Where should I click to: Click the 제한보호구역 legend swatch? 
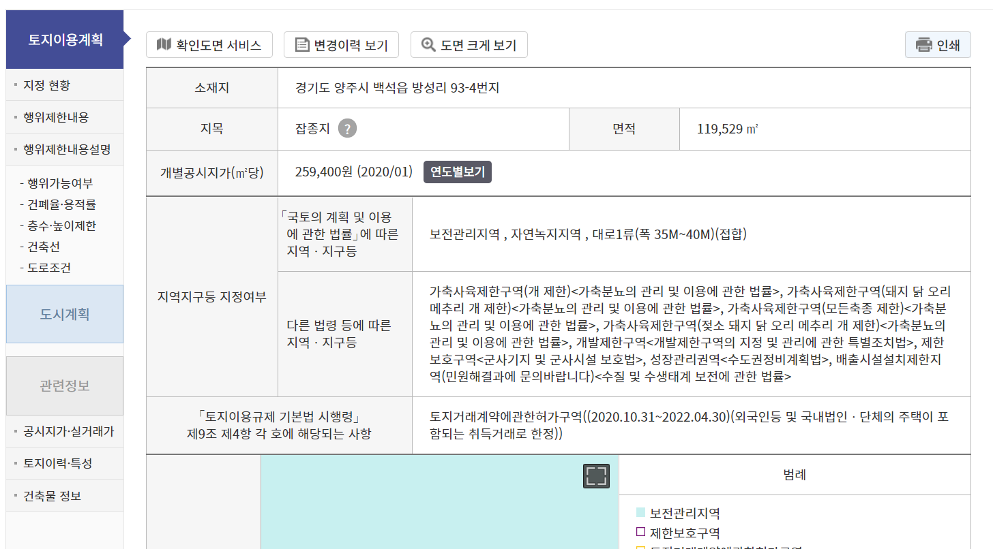[640, 532]
